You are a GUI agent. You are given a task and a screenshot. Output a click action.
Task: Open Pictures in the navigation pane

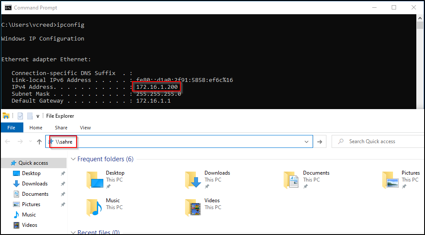[x=31, y=204]
